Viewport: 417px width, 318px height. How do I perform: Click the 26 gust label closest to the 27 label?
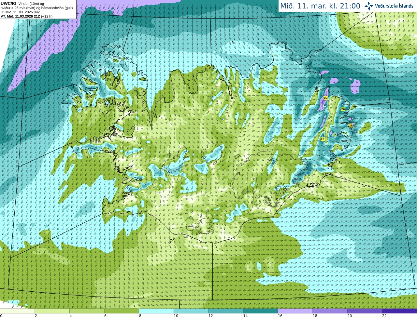coord(343,109)
